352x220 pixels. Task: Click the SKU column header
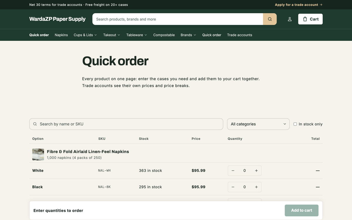pos(102,139)
